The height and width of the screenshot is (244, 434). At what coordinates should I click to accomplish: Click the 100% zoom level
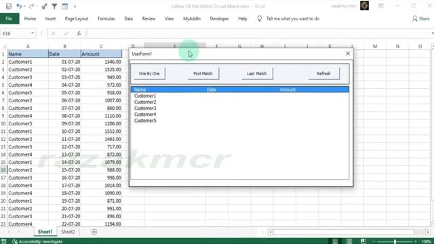(427, 241)
